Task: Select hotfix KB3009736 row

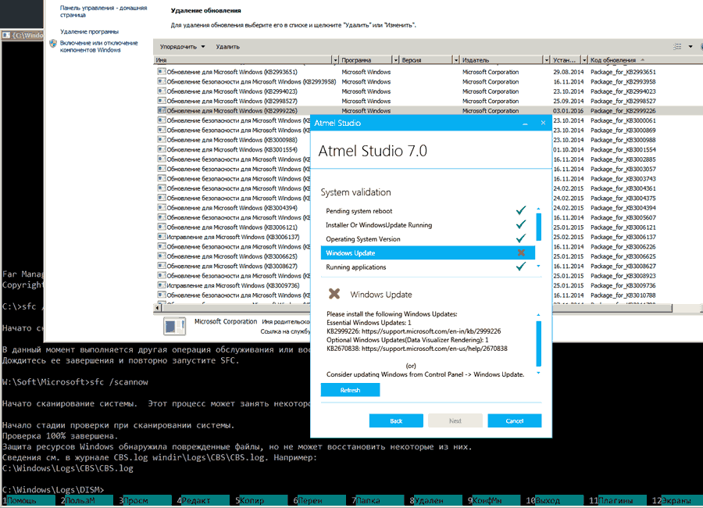Action: (x=232, y=285)
